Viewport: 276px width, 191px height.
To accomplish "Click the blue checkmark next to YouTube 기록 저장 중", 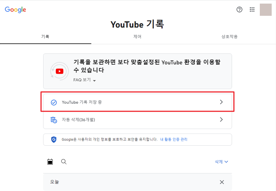I will [x=54, y=102].
